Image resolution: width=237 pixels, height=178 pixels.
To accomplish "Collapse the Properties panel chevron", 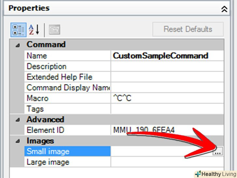I will [224, 9].
